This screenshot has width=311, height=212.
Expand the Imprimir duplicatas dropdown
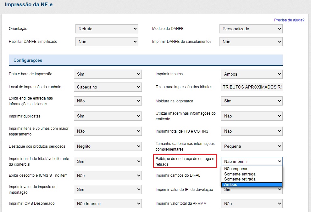click(108, 116)
